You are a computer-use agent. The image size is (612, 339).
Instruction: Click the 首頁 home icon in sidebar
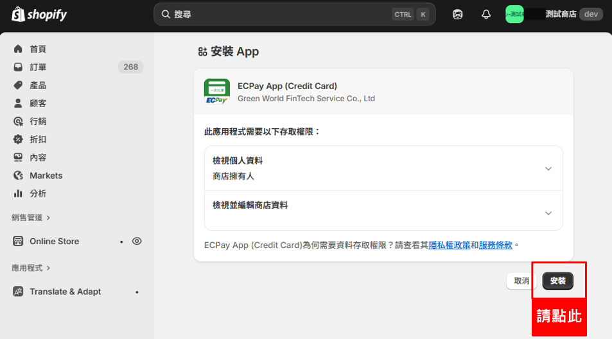point(18,49)
